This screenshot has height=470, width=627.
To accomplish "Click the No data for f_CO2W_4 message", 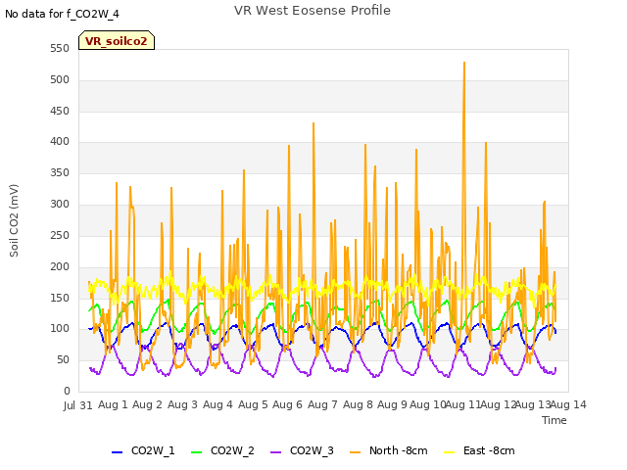I will 62,14.
